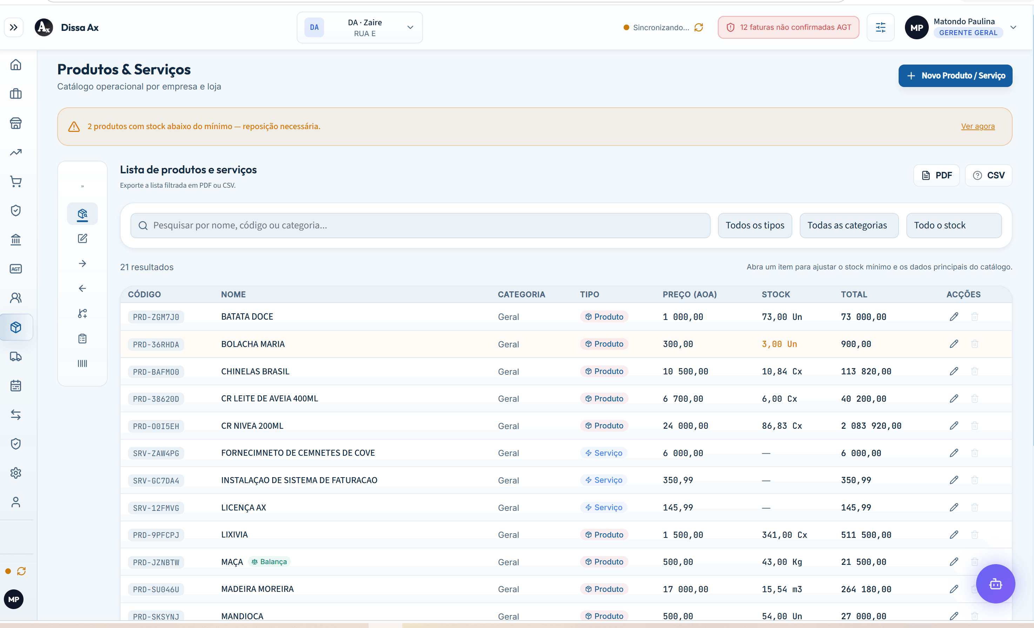Click the product search input field
The height and width of the screenshot is (628, 1034).
click(x=420, y=226)
